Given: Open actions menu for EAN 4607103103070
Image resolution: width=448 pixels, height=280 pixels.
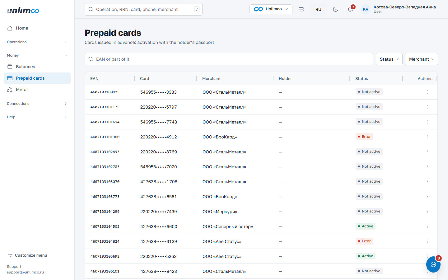Looking at the screenshot, I should pos(427,182).
